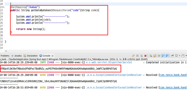Click the System.out.println(code); line
Screen dimensions: 187x94
point(34,19)
